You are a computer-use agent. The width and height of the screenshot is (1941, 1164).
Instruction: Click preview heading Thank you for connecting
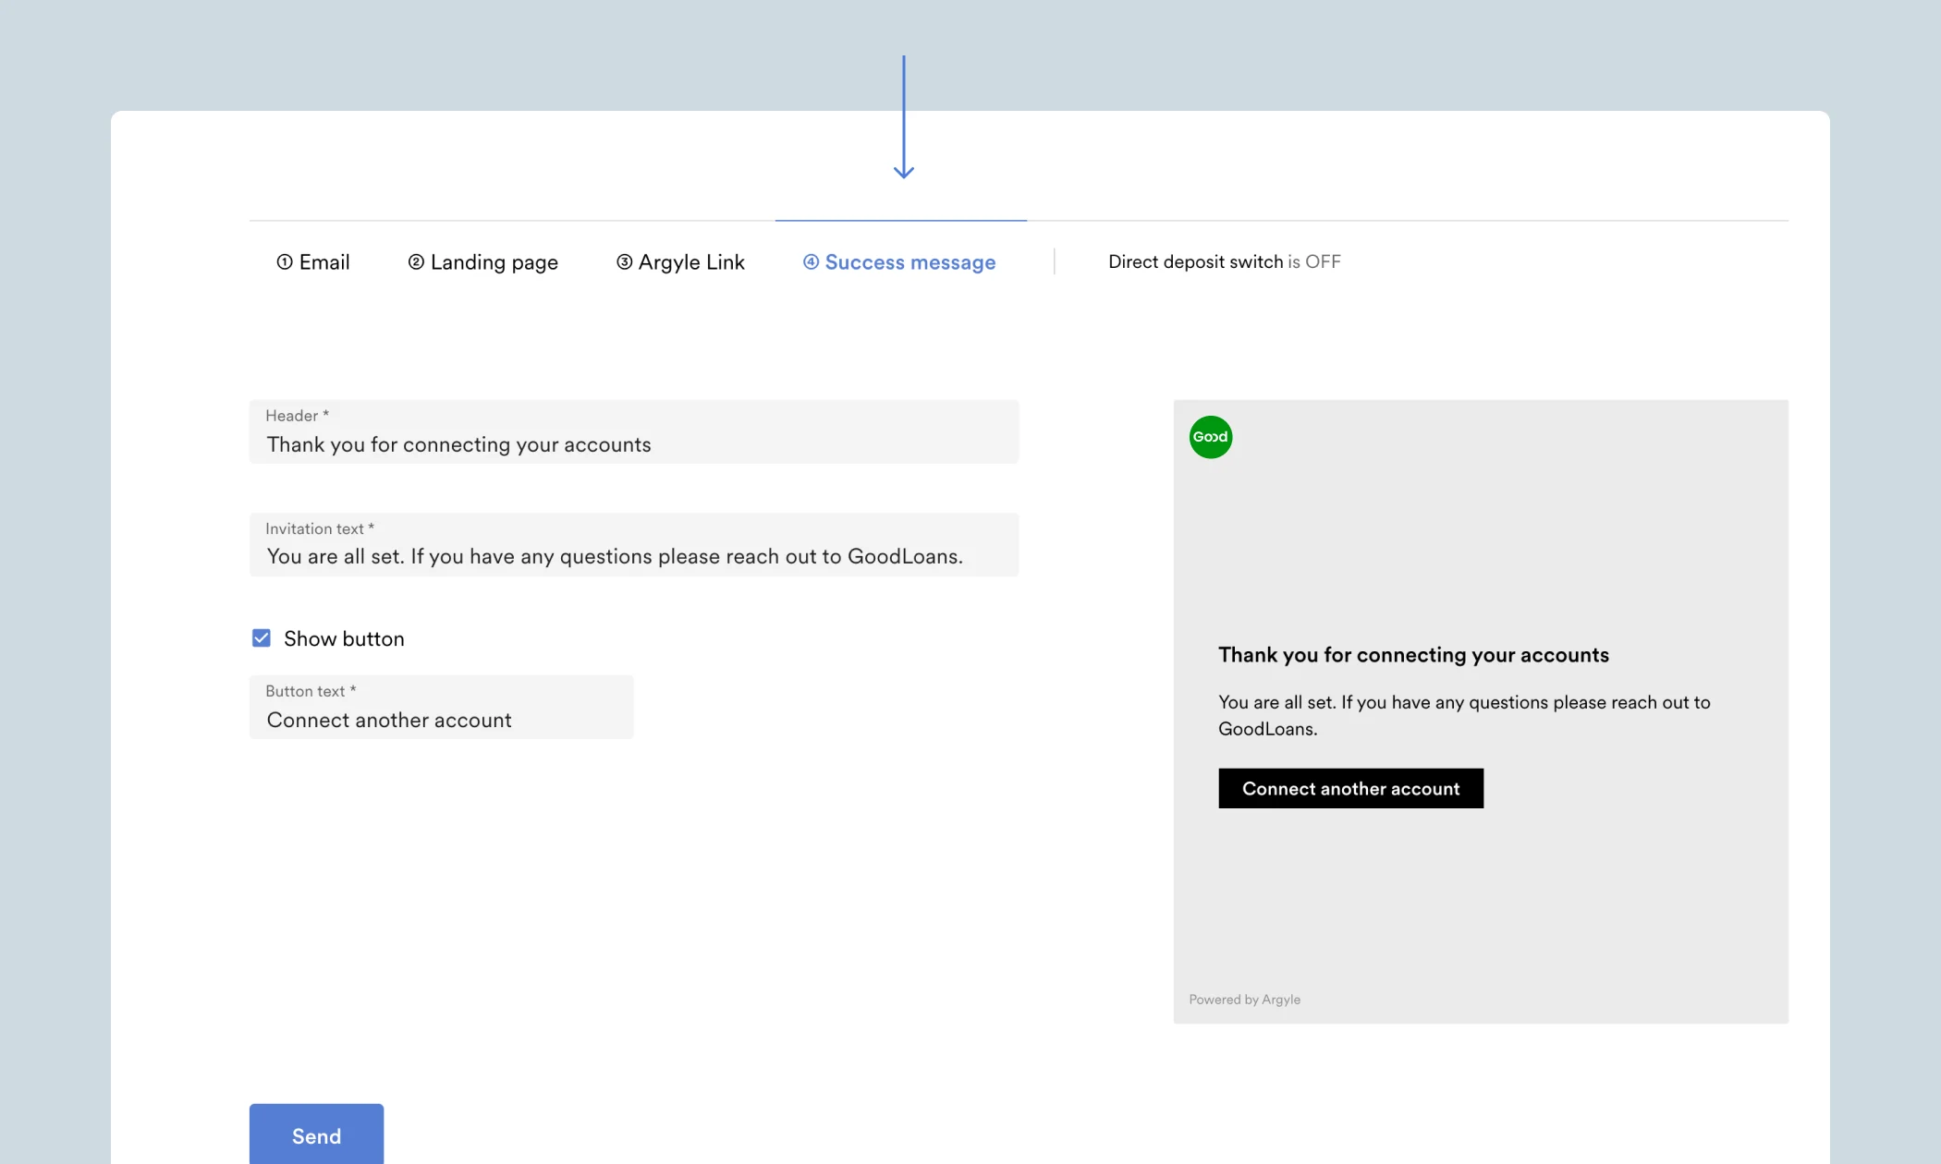tap(1413, 655)
